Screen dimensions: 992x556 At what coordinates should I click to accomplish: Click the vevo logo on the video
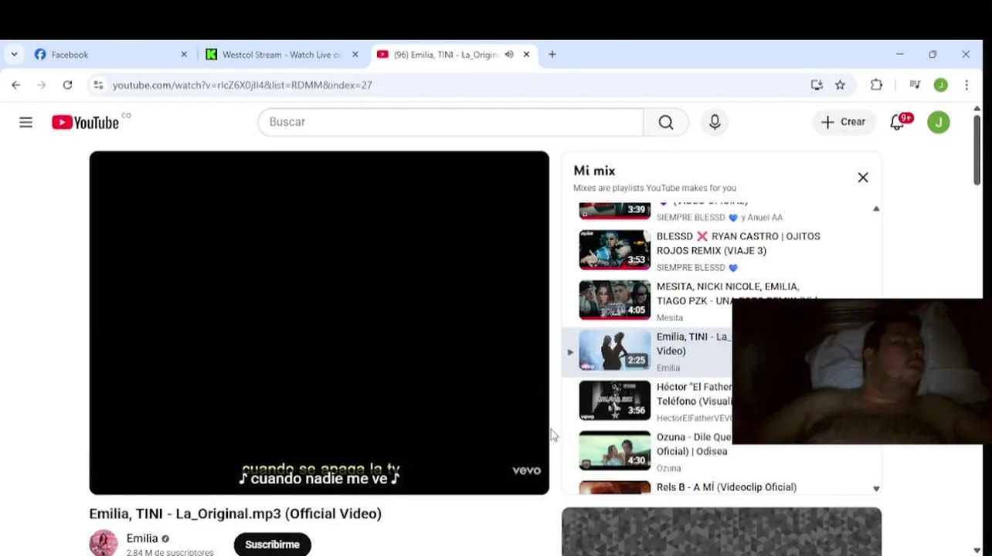[x=526, y=470]
